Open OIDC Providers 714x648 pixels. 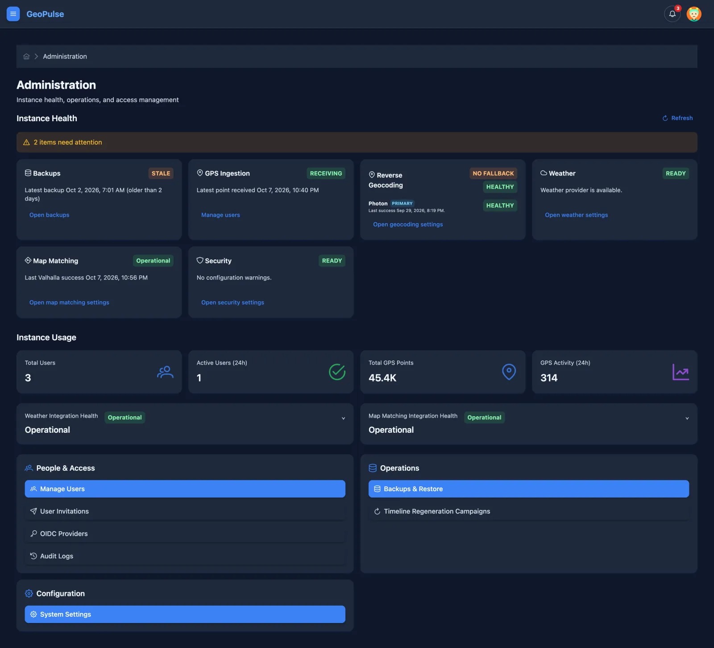pyautogui.click(x=185, y=533)
